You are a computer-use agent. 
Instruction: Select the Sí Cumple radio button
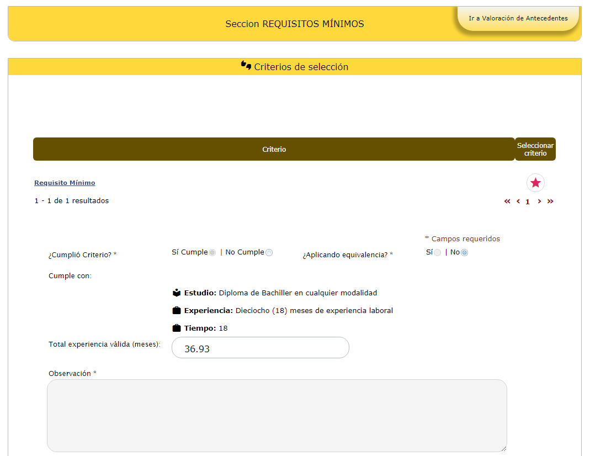212,252
